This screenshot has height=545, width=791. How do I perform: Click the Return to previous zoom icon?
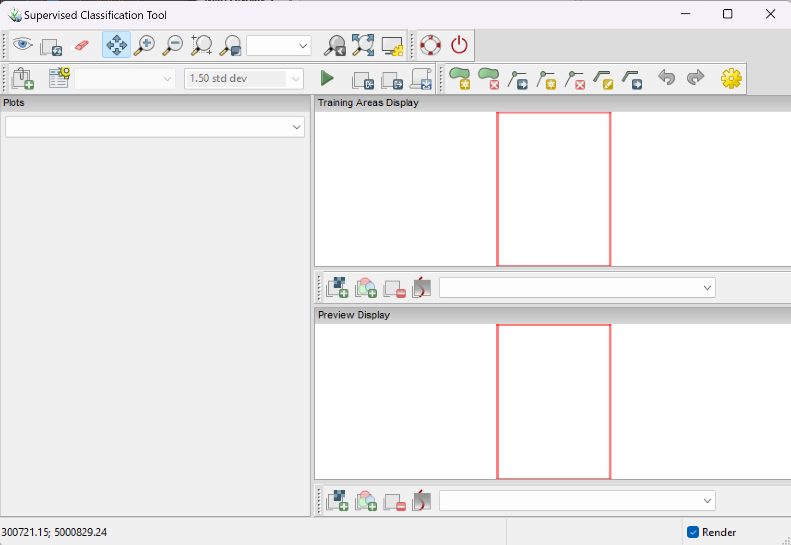click(x=335, y=45)
